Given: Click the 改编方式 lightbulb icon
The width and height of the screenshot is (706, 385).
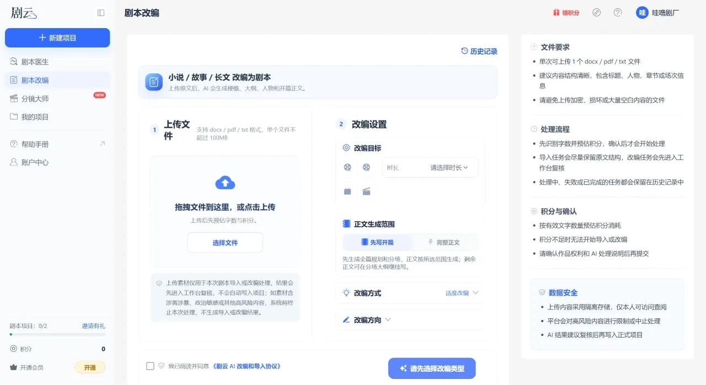Looking at the screenshot, I should tap(346, 293).
